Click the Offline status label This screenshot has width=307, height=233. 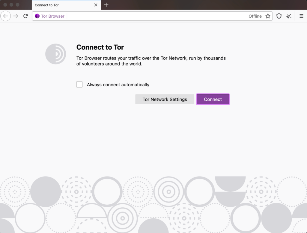[x=255, y=16]
